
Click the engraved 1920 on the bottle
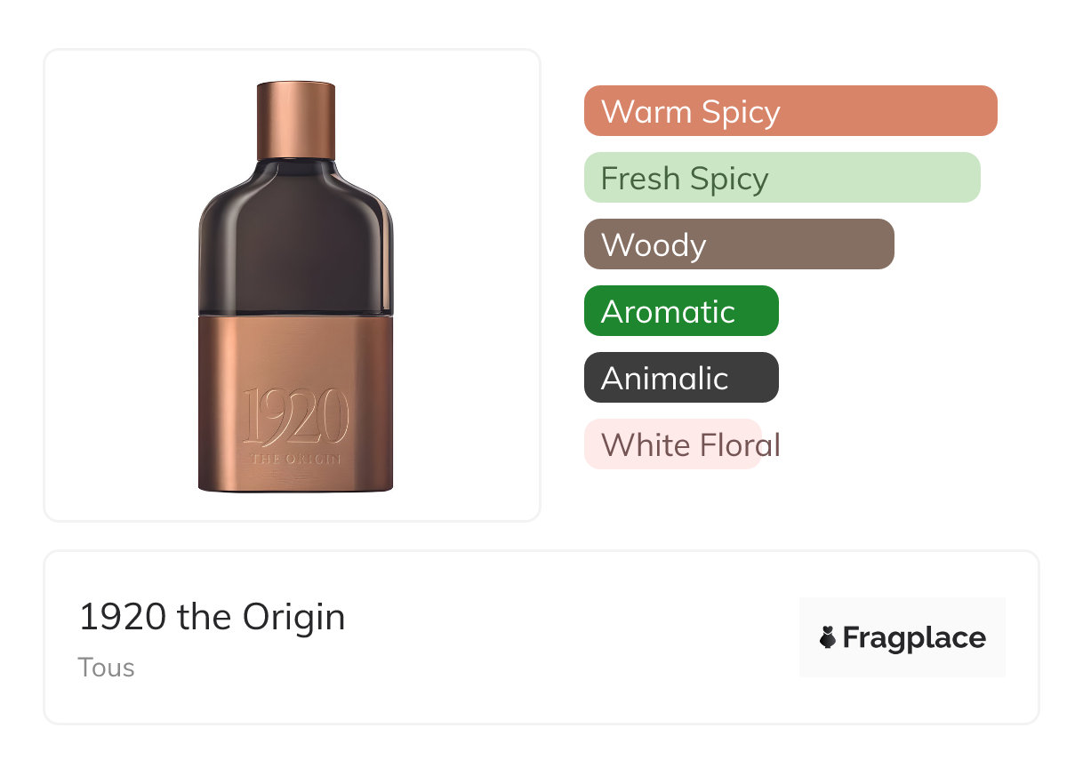[296, 418]
